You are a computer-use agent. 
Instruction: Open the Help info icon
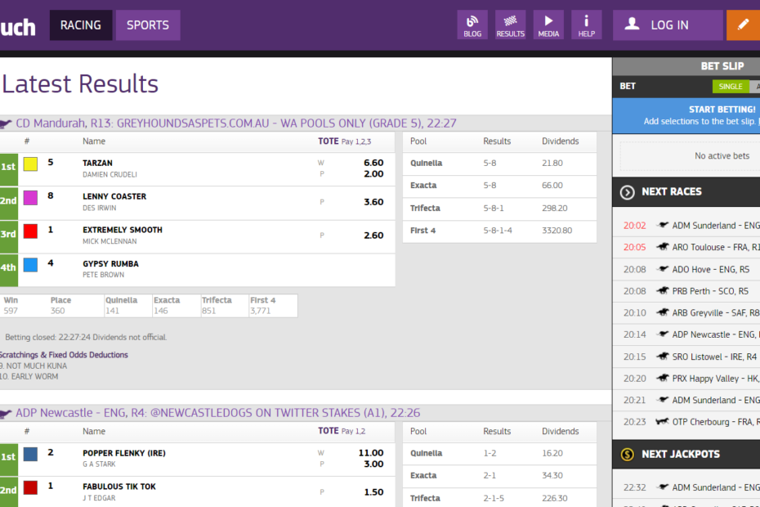pyautogui.click(x=587, y=25)
